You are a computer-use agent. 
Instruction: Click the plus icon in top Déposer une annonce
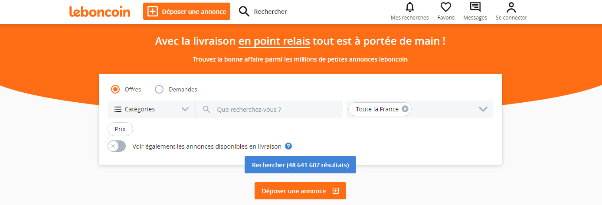153,12
